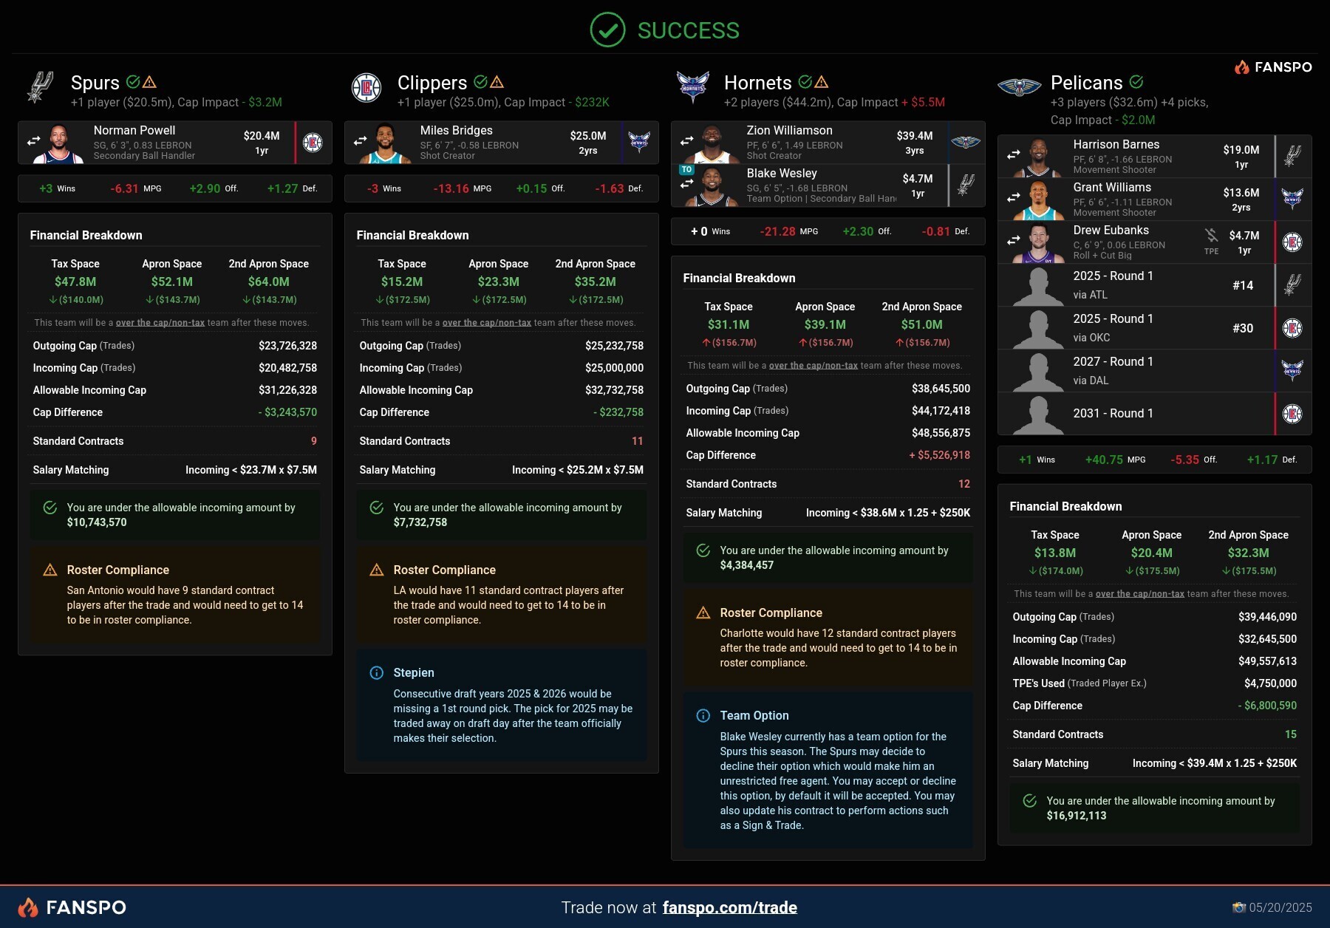Screen dimensions: 1330x928
Task: Click the Spurs logo on Blake Wesley's row
Action: point(966,185)
